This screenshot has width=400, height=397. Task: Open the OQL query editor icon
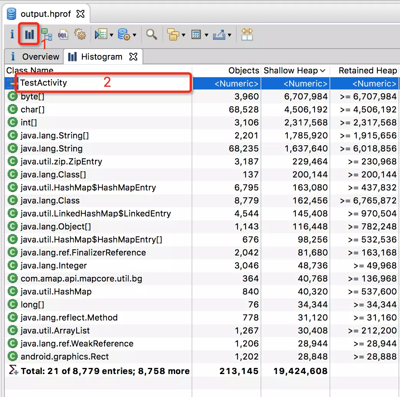coord(63,34)
